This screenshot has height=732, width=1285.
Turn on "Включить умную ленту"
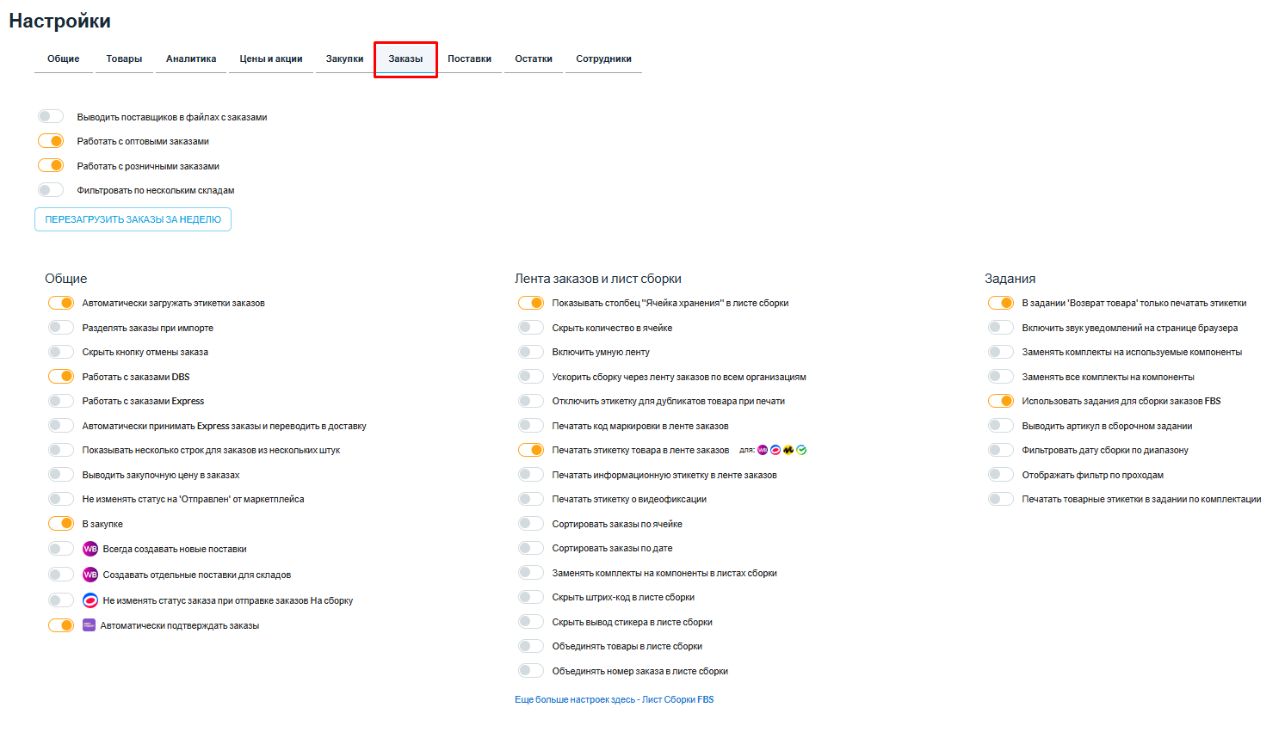coord(531,352)
